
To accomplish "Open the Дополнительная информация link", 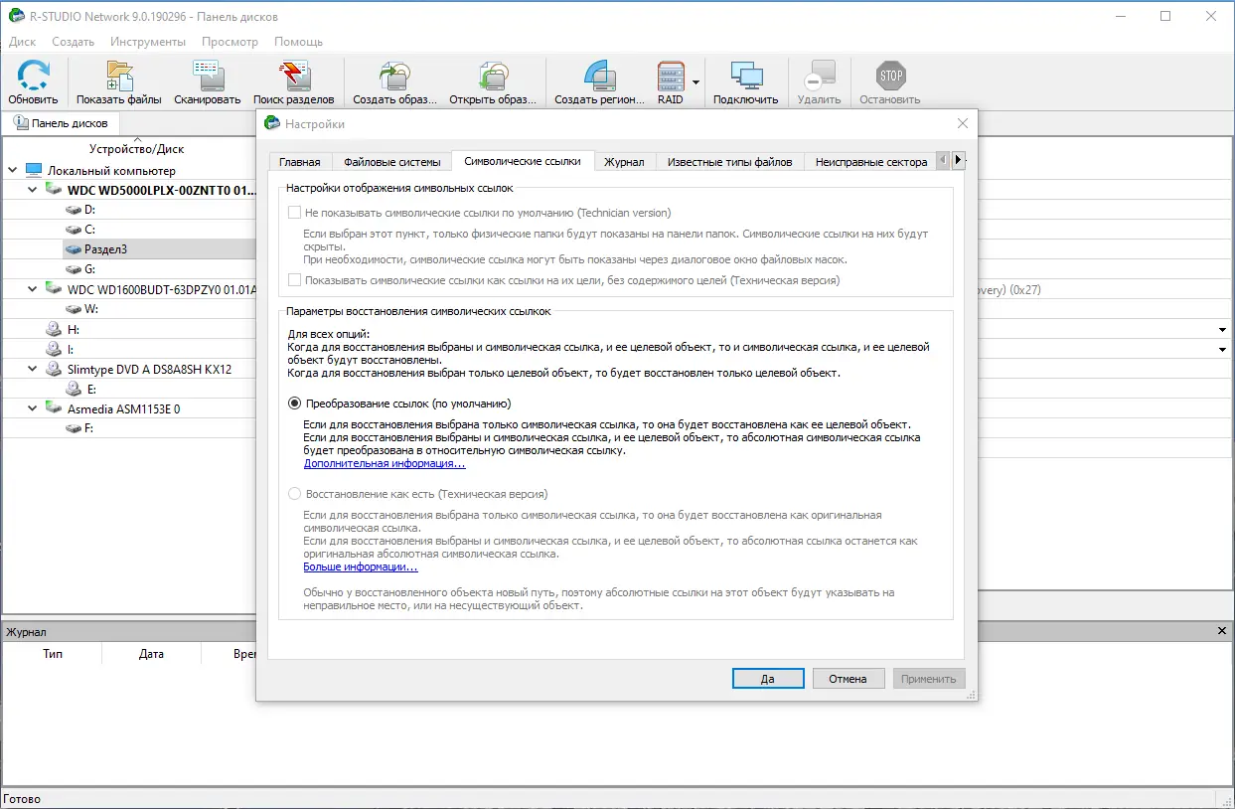I will pos(385,463).
